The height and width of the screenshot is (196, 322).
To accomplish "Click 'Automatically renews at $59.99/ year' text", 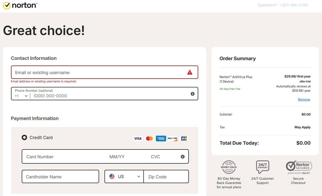I will (293, 89).
